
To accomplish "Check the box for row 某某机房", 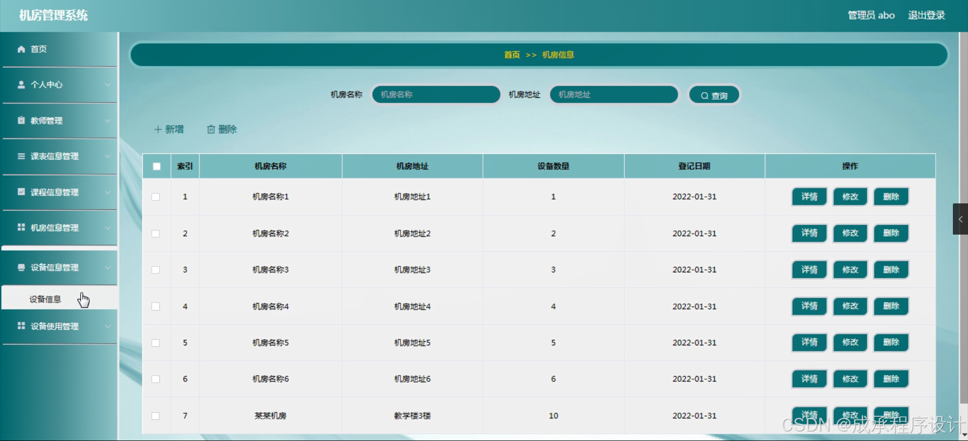I will [x=156, y=416].
